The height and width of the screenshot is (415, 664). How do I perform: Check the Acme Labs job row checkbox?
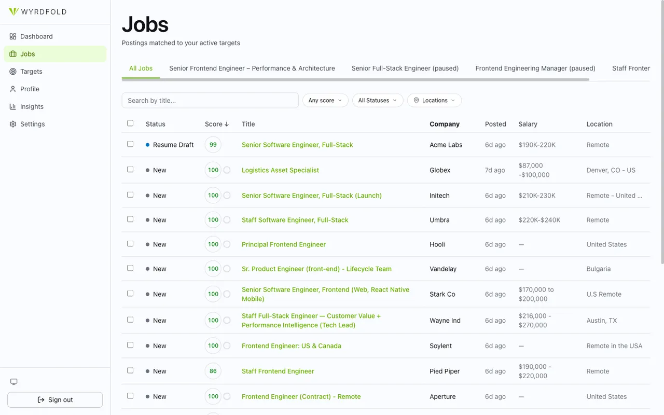click(130, 144)
